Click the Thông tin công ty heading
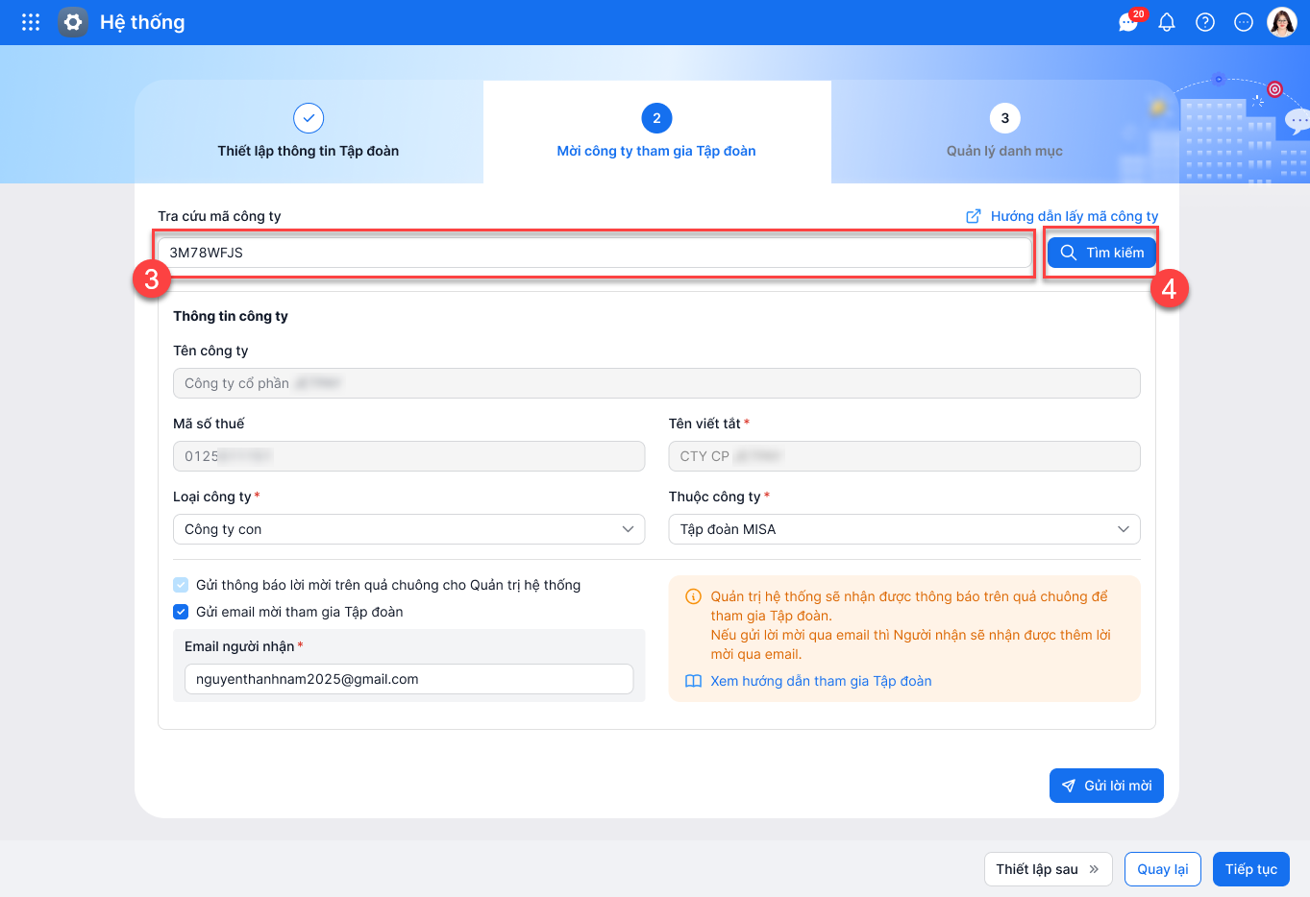 [231, 316]
